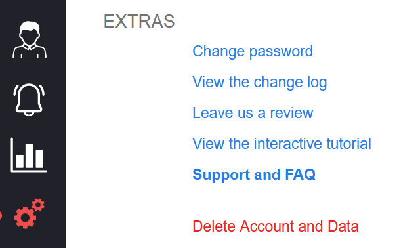Open the View the change log link
This screenshot has width=399, height=248.
(x=260, y=83)
